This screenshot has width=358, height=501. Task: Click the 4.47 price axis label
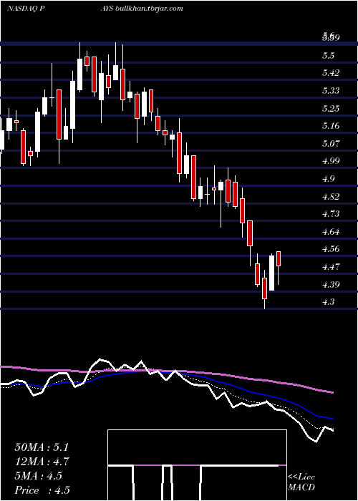[x=331, y=266]
